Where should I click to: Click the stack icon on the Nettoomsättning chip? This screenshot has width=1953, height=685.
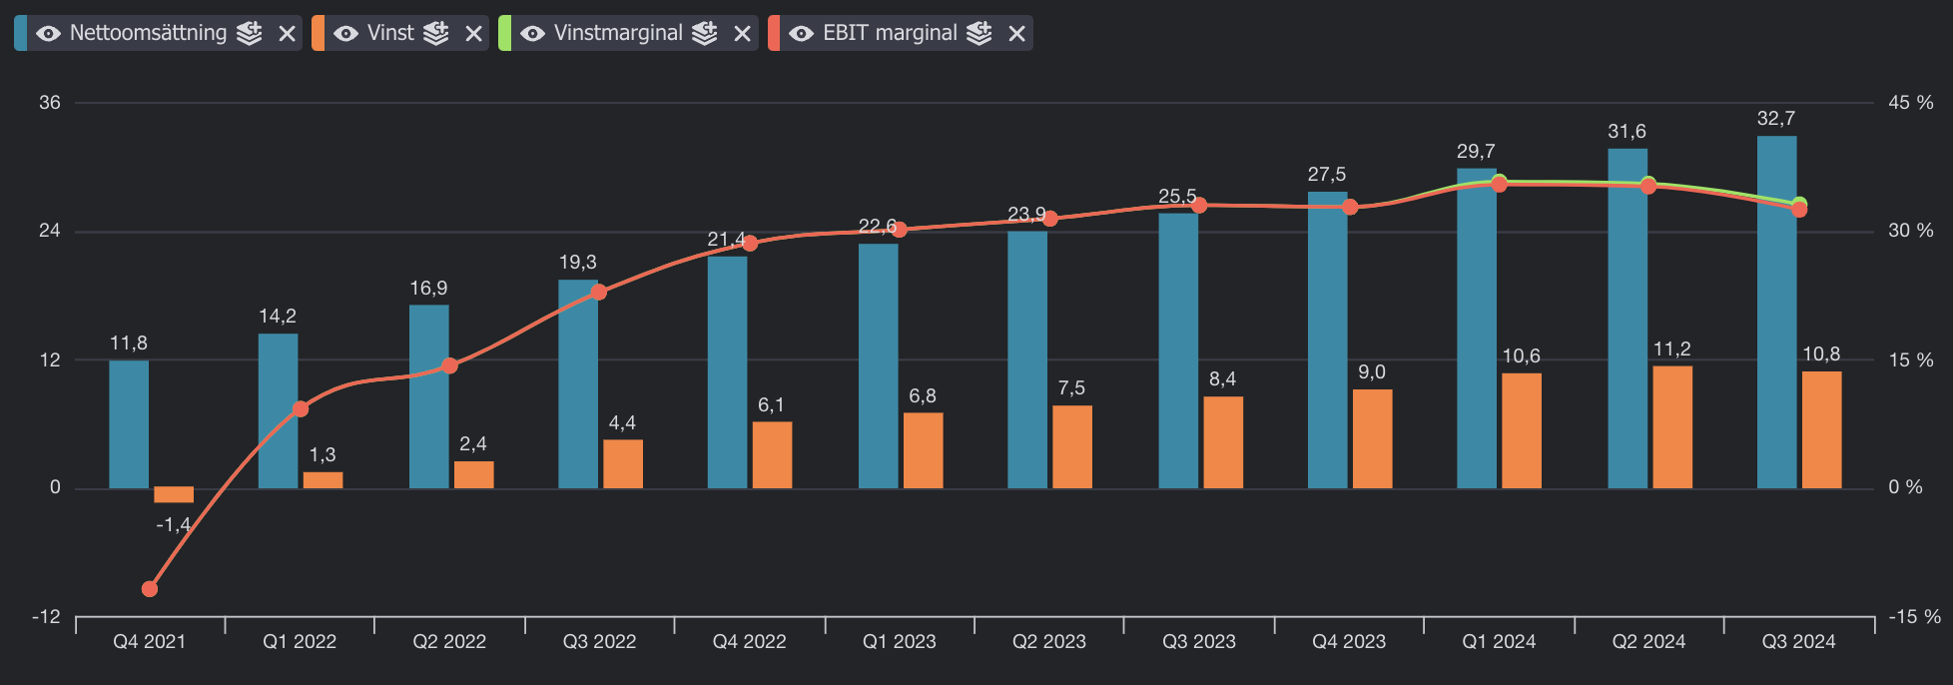[250, 33]
